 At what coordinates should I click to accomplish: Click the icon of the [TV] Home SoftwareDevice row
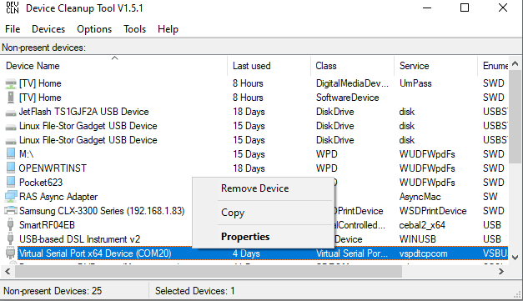pyautogui.click(x=11, y=98)
